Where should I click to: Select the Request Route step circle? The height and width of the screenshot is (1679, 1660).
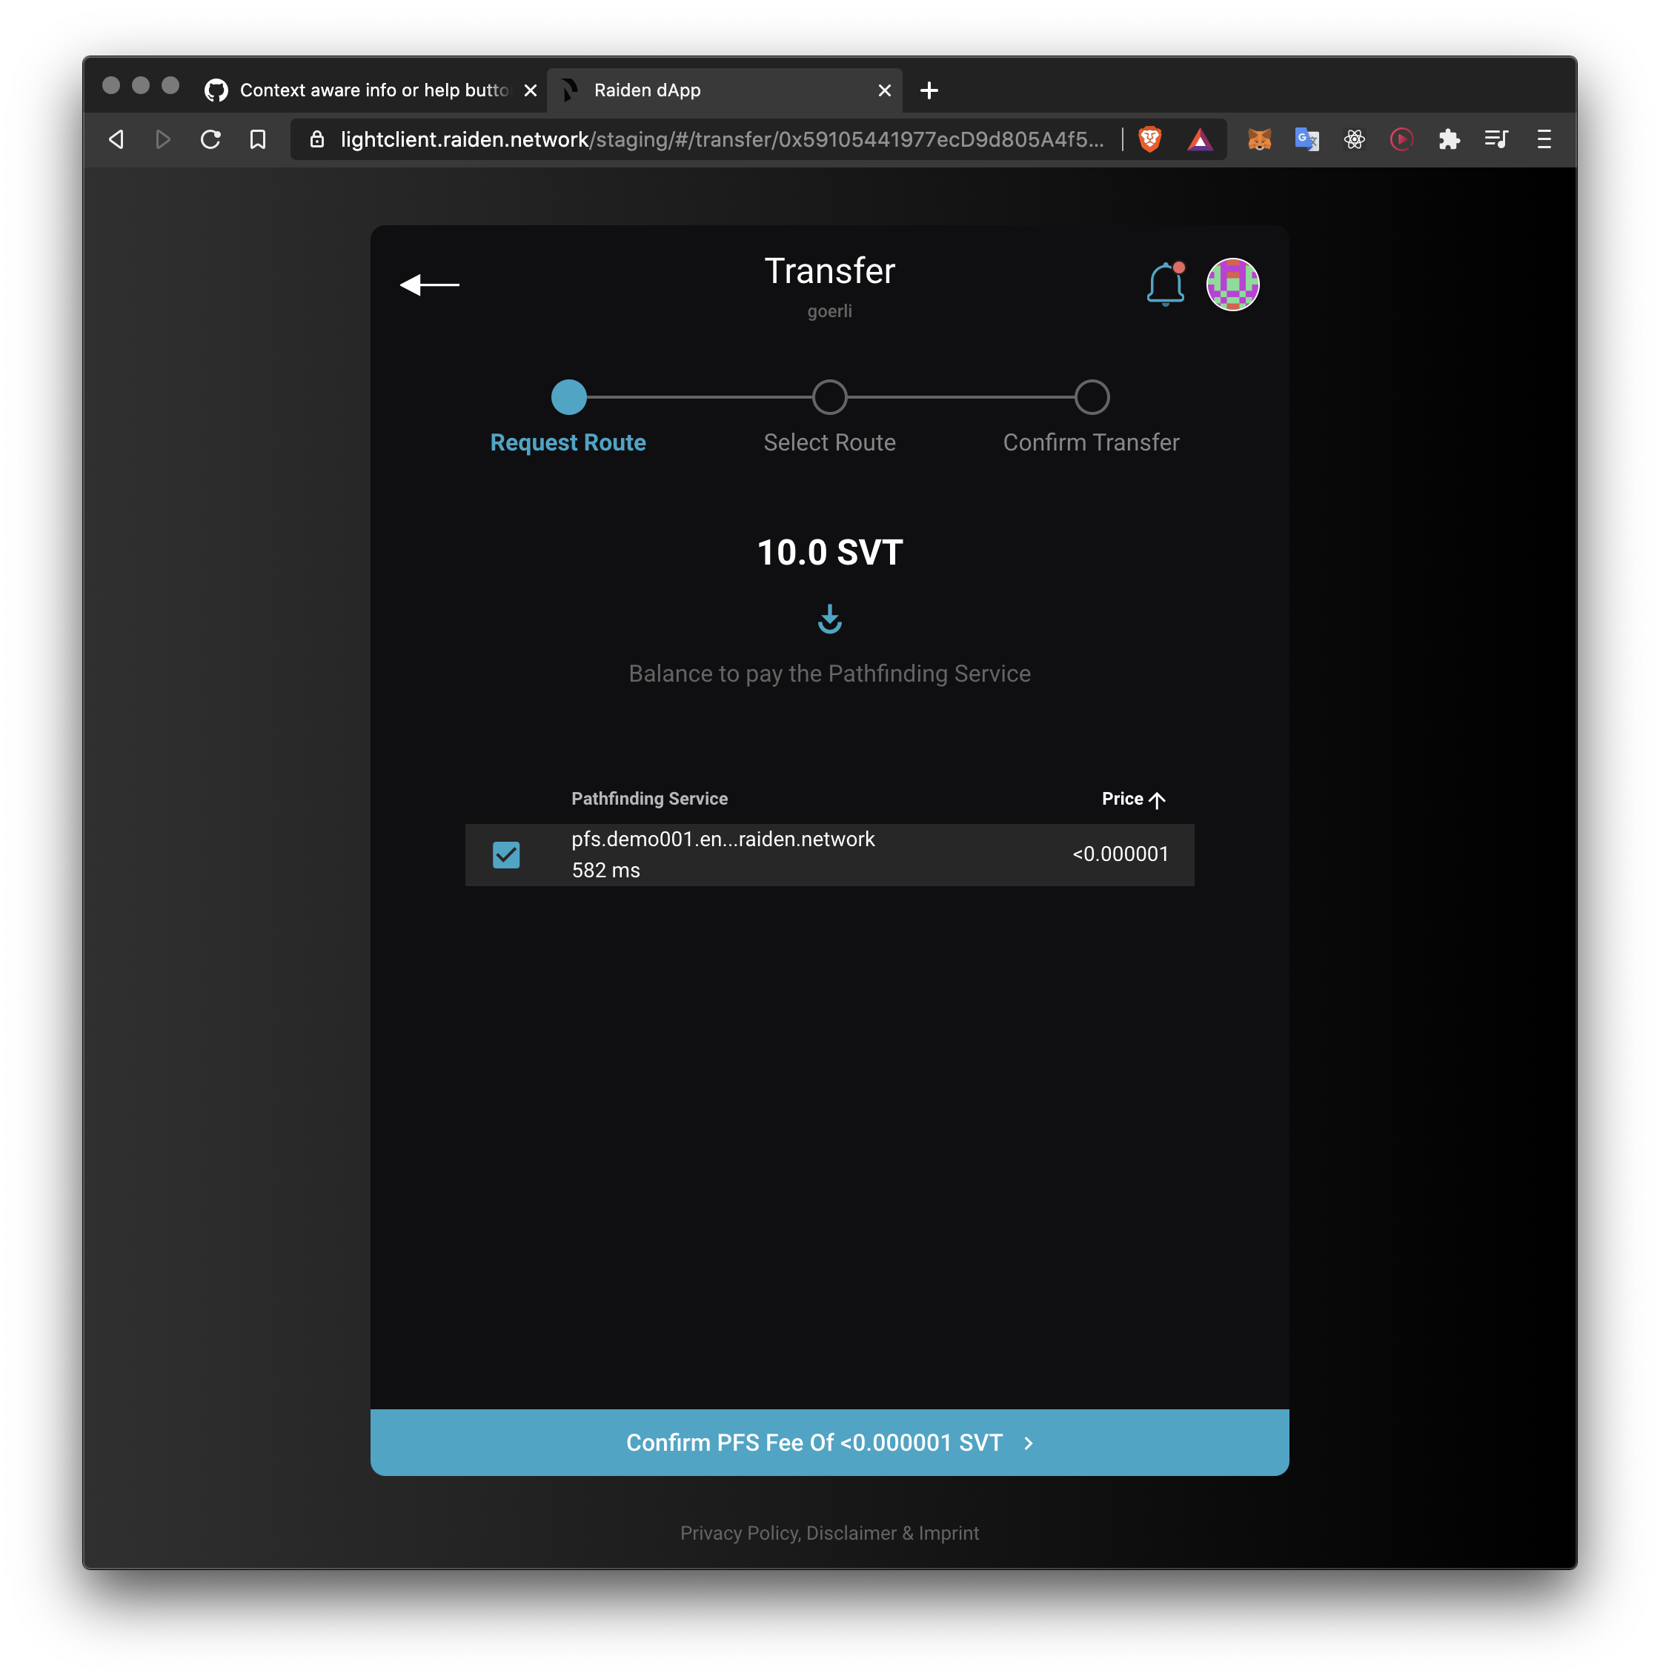pos(568,397)
